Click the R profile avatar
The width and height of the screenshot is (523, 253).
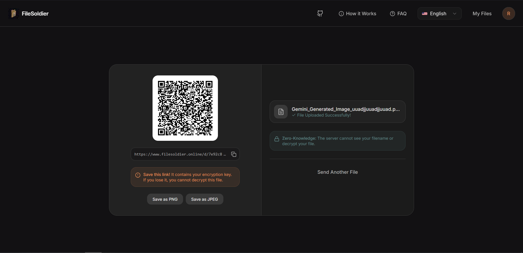click(509, 13)
